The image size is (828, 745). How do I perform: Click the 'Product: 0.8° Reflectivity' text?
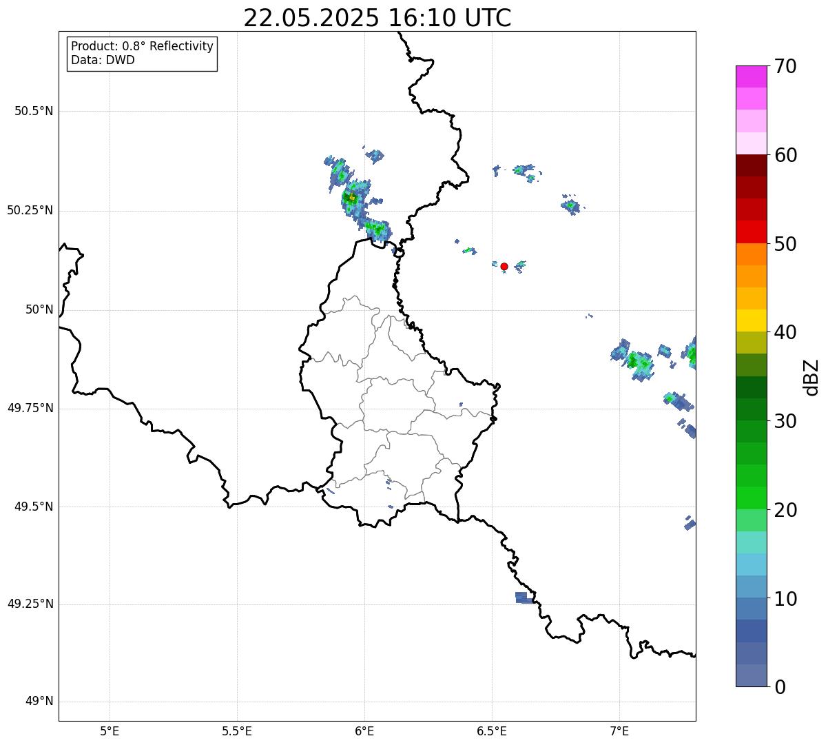click(143, 46)
